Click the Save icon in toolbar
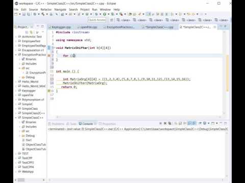245x183 pixels. [24, 14]
